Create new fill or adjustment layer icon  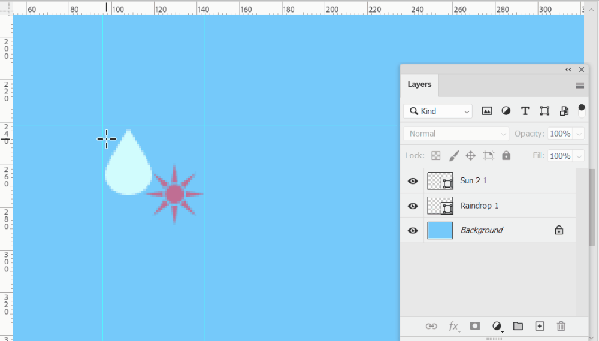(497, 326)
